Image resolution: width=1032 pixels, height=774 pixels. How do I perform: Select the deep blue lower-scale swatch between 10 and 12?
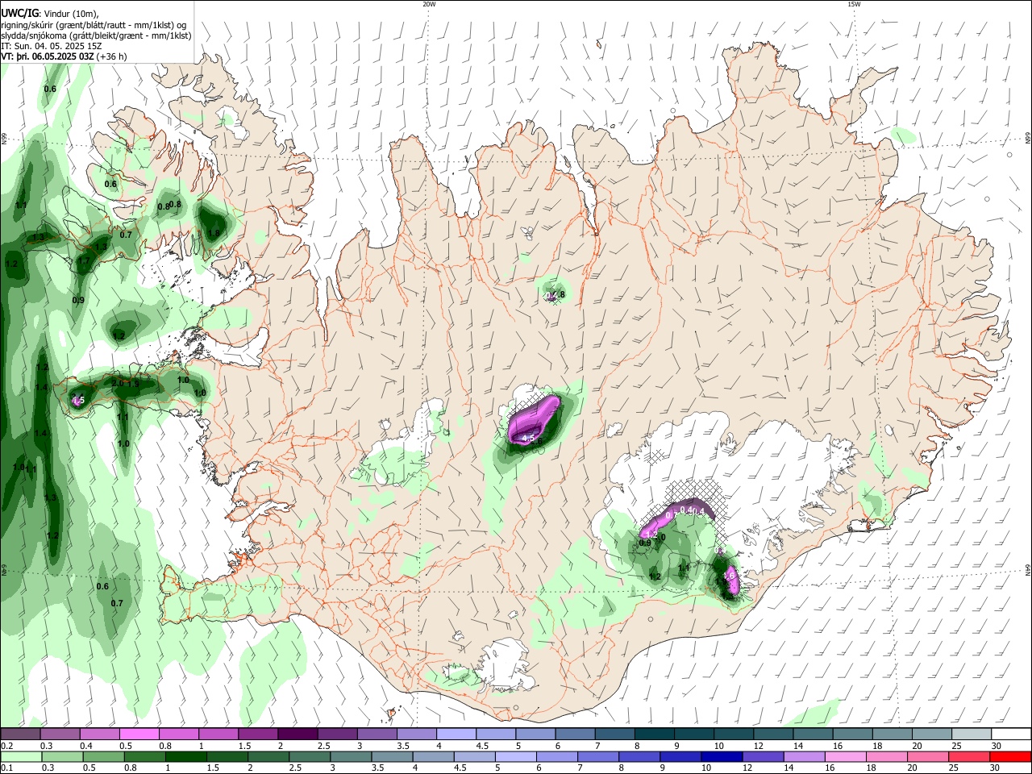coord(722,756)
